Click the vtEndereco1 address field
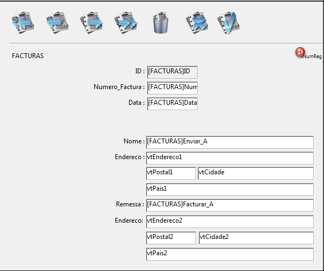 (230, 158)
